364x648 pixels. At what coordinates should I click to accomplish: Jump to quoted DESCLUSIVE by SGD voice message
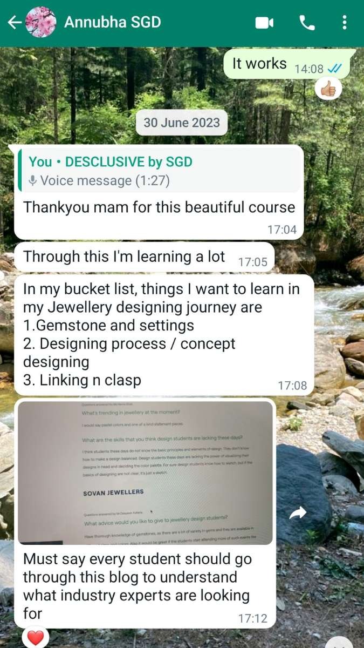tap(159, 170)
